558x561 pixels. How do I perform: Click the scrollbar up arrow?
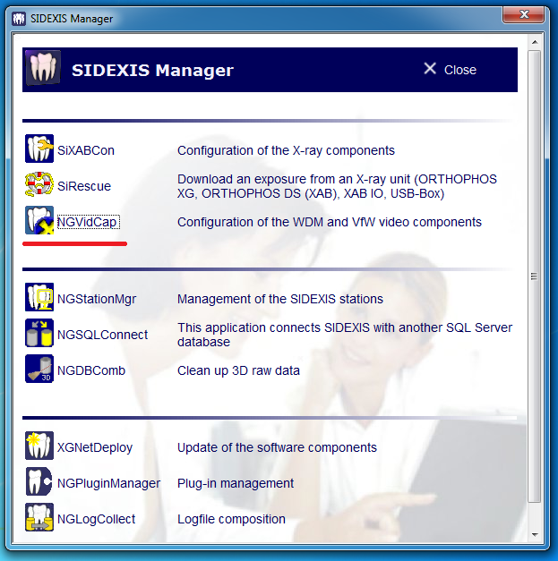pos(535,42)
